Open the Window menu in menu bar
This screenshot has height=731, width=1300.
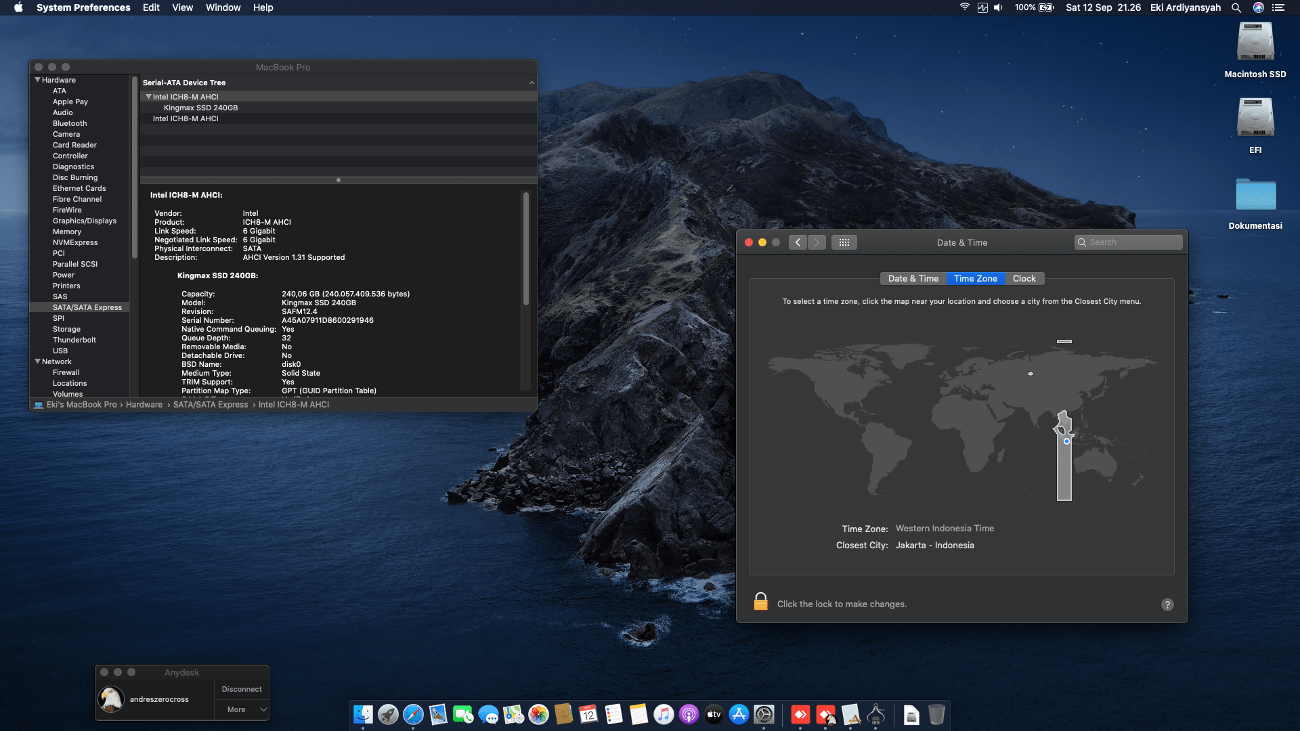[x=223, y=7]
